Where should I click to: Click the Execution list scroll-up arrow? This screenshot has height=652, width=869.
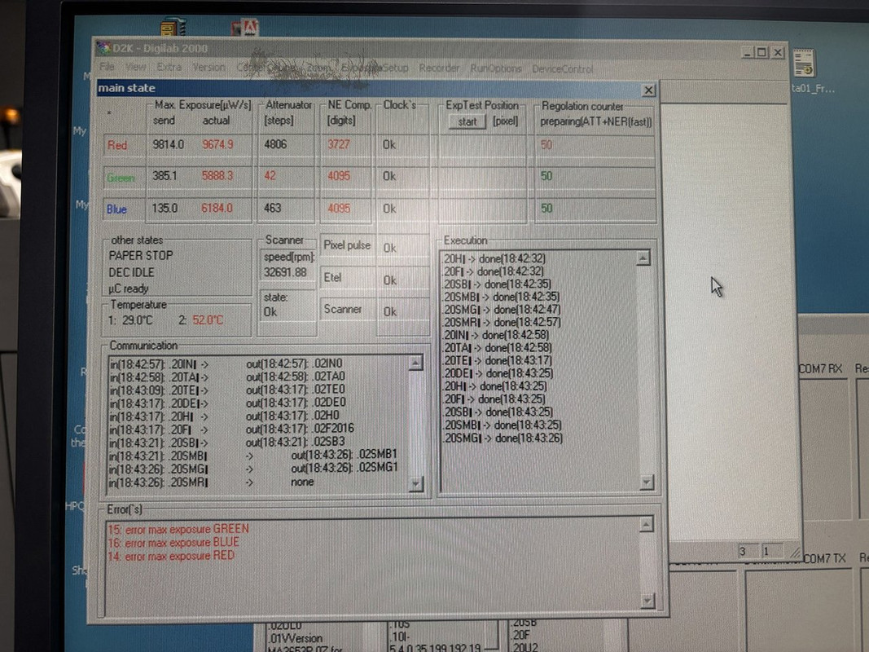[643, 258]
